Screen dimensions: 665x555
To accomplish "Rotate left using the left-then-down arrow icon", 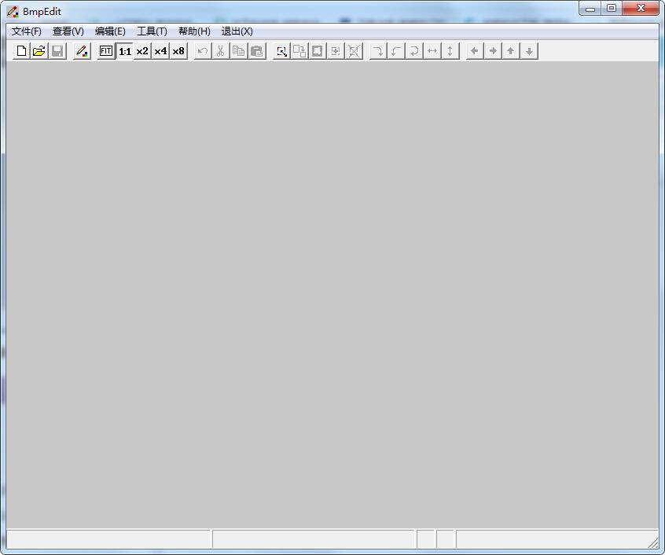I will (396, 51).
